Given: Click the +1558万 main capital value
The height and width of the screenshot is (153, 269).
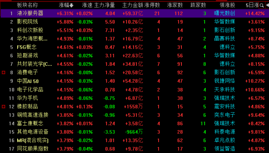Looking at the screenshot, I should (133, 107).
